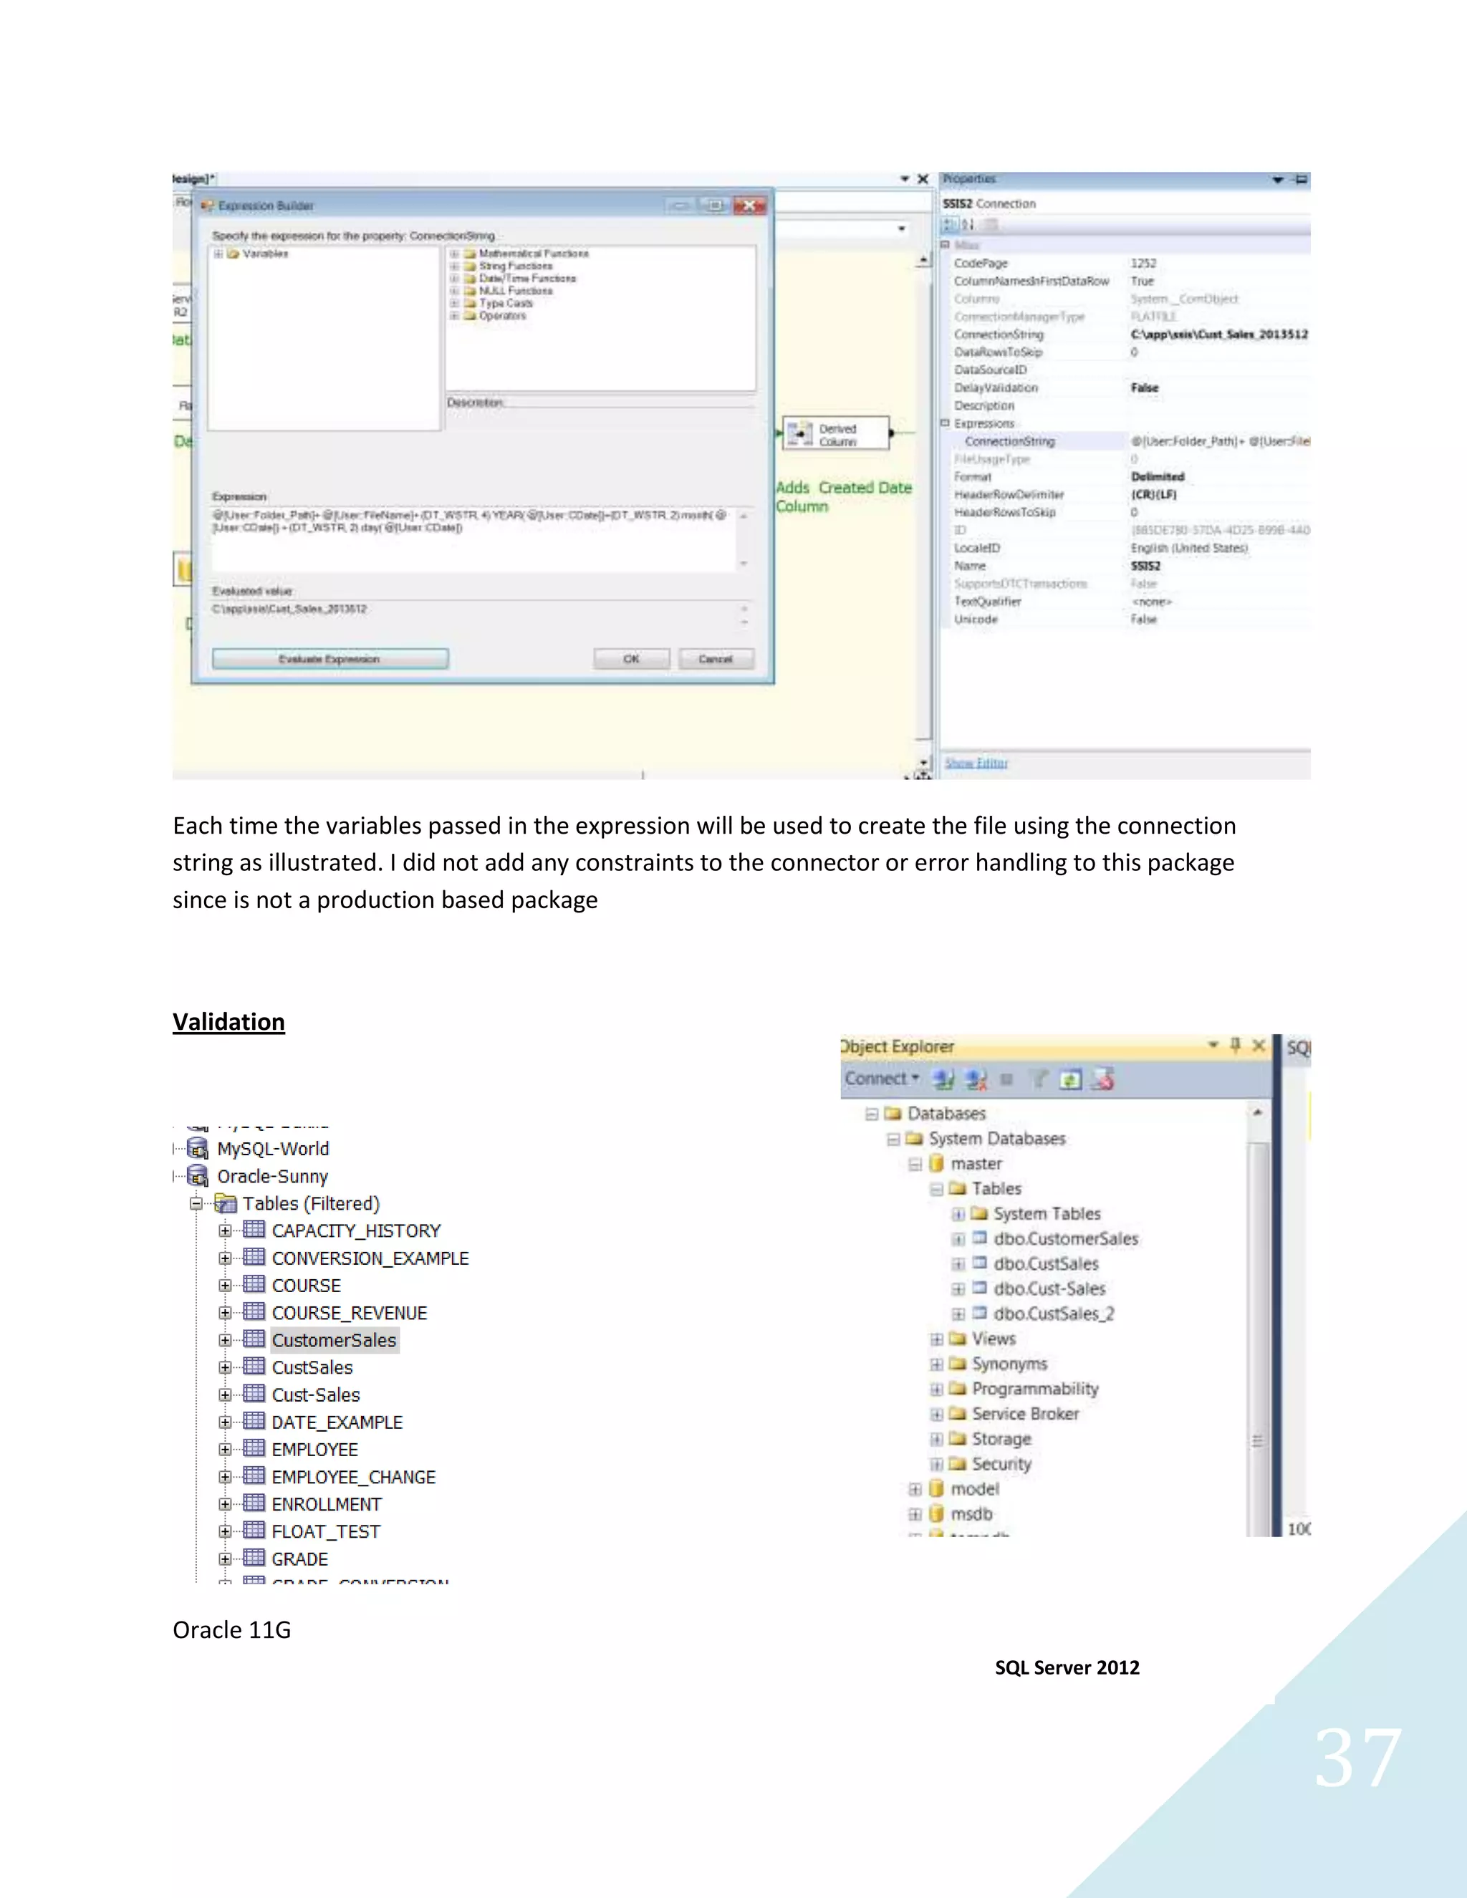Expand the Views folder

pyautogui.click(x=936, y=1339)
